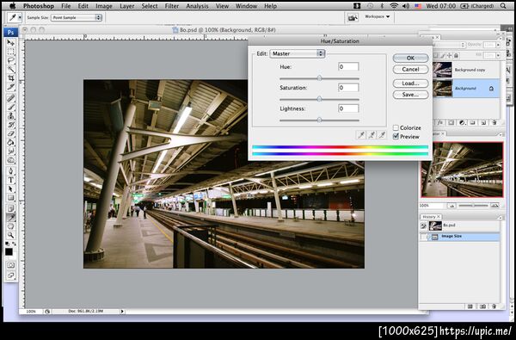
Task: Select the Brush tool
Action: [x=11, y=107]
